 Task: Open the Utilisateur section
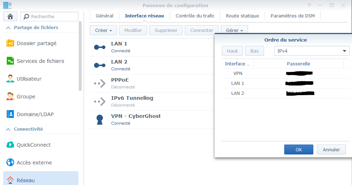[29, 79]
